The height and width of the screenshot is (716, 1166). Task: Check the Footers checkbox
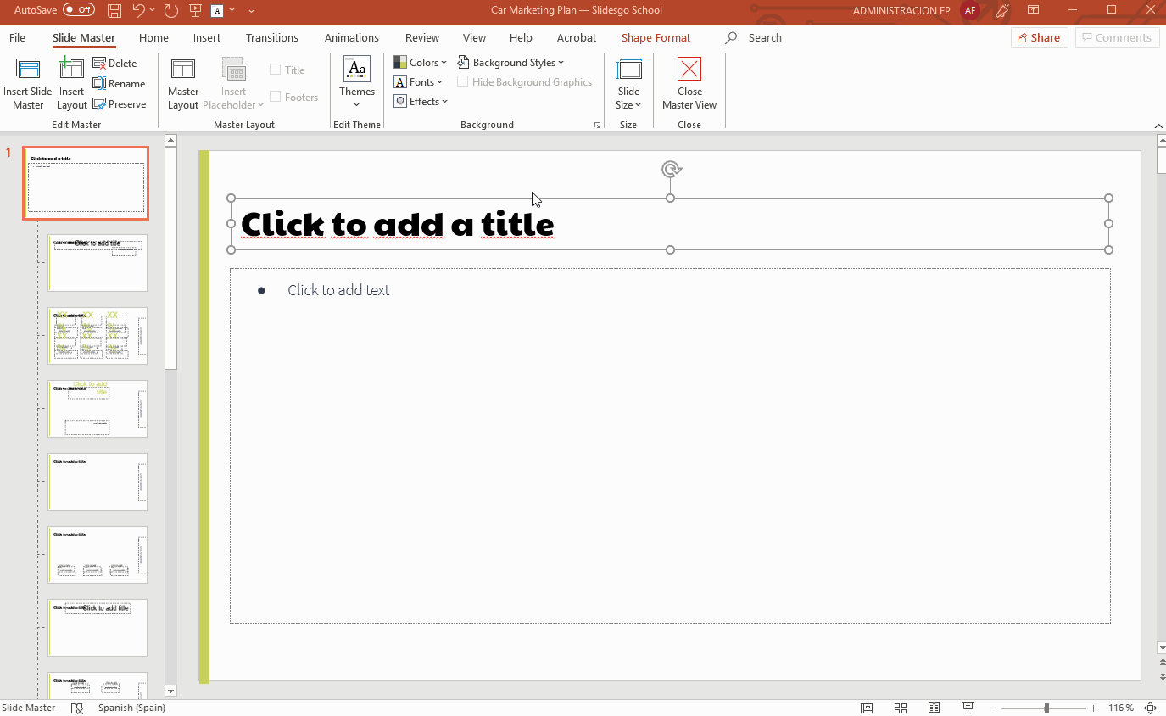[x=276, y=98]
